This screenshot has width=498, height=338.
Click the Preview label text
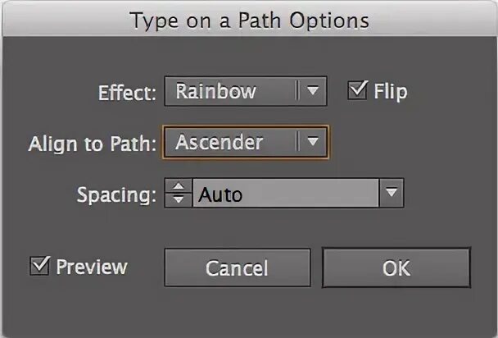coord(91,267)
